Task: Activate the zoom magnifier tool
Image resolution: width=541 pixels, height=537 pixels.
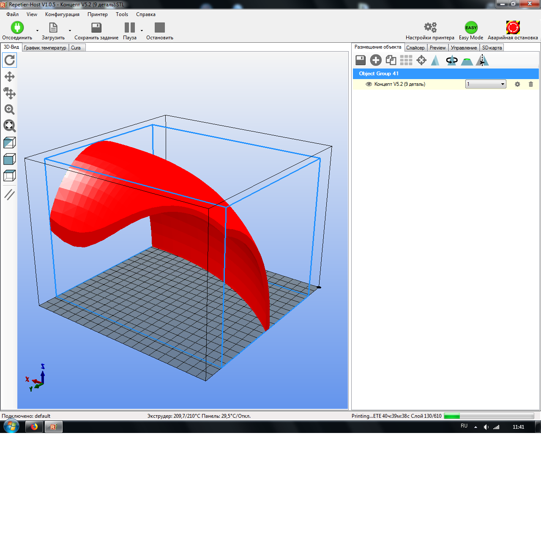Action: click(x=9, y=110)
